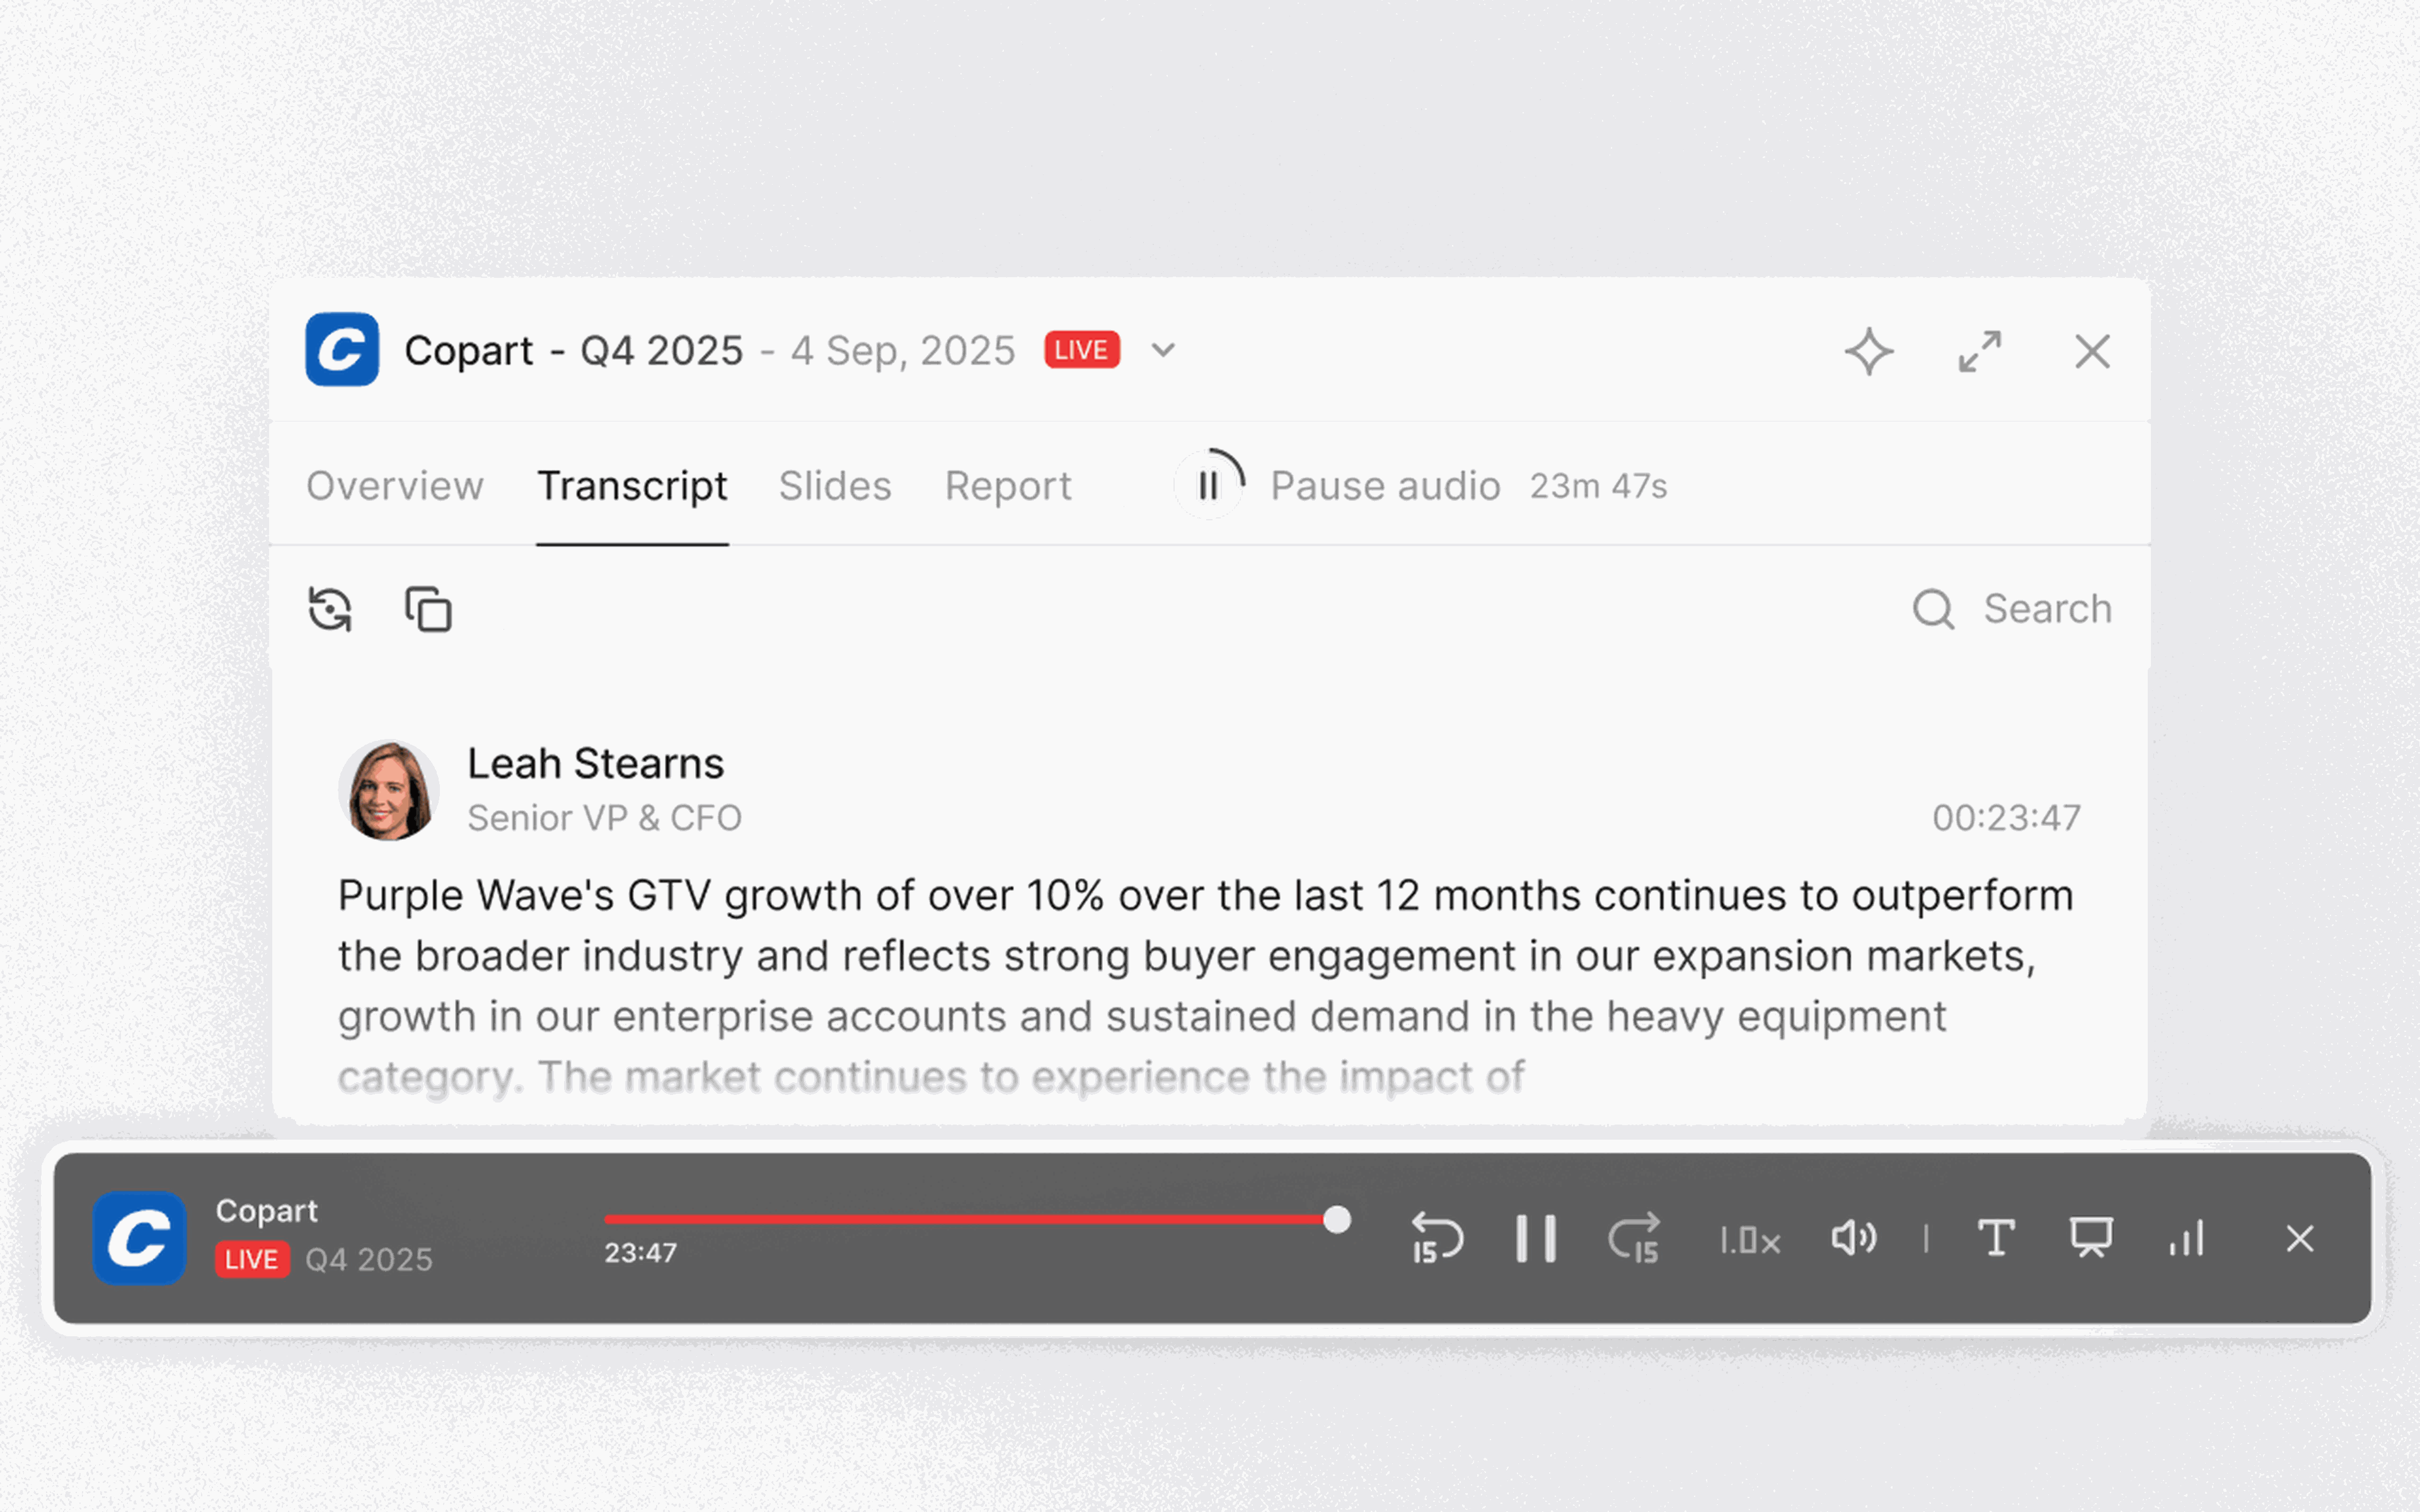This screenshot has height=1512, width=2420.
Task: Copy the transcript with copy icon
Action: (x=428, y=609)
